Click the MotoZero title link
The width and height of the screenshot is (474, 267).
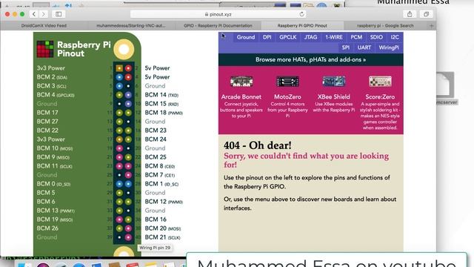[287, 97]
